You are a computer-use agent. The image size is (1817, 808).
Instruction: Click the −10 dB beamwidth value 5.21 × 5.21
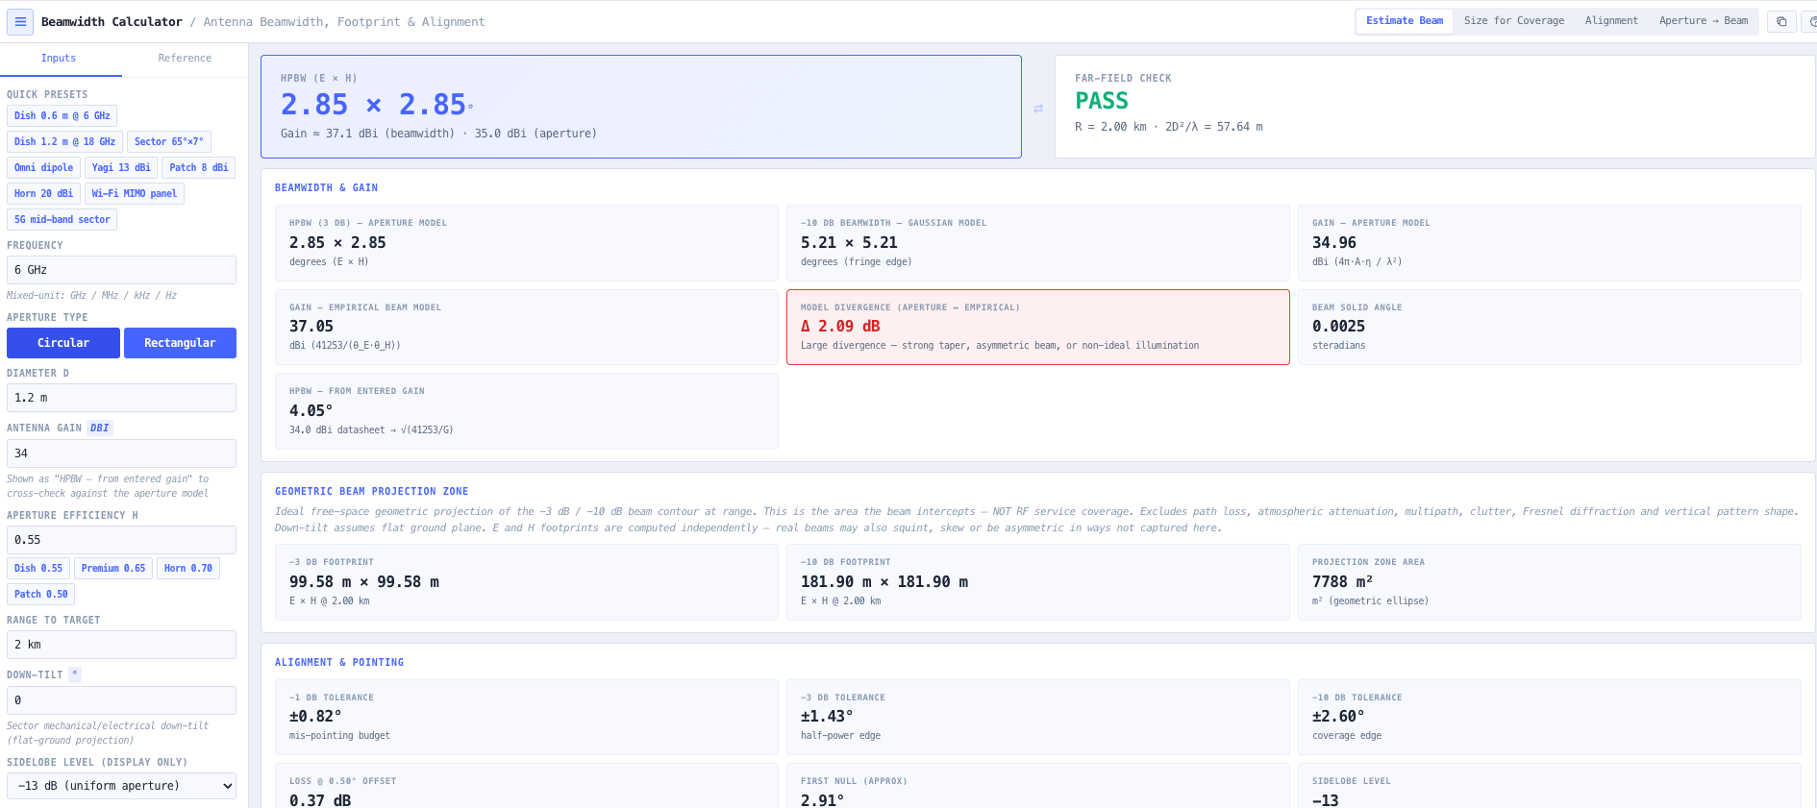tap(849, 243)
